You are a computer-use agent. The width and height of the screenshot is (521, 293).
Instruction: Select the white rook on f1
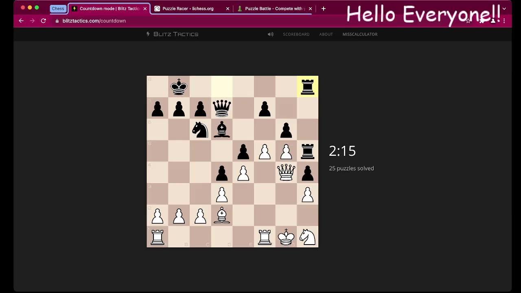(x=265, y=237)
